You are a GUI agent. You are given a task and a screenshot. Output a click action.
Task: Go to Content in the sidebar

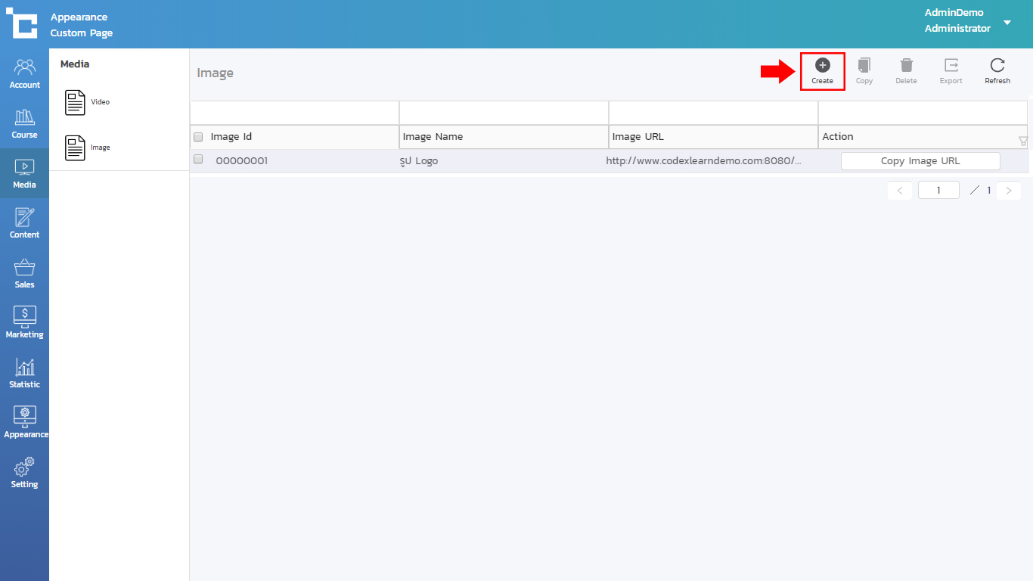[24, 218]
